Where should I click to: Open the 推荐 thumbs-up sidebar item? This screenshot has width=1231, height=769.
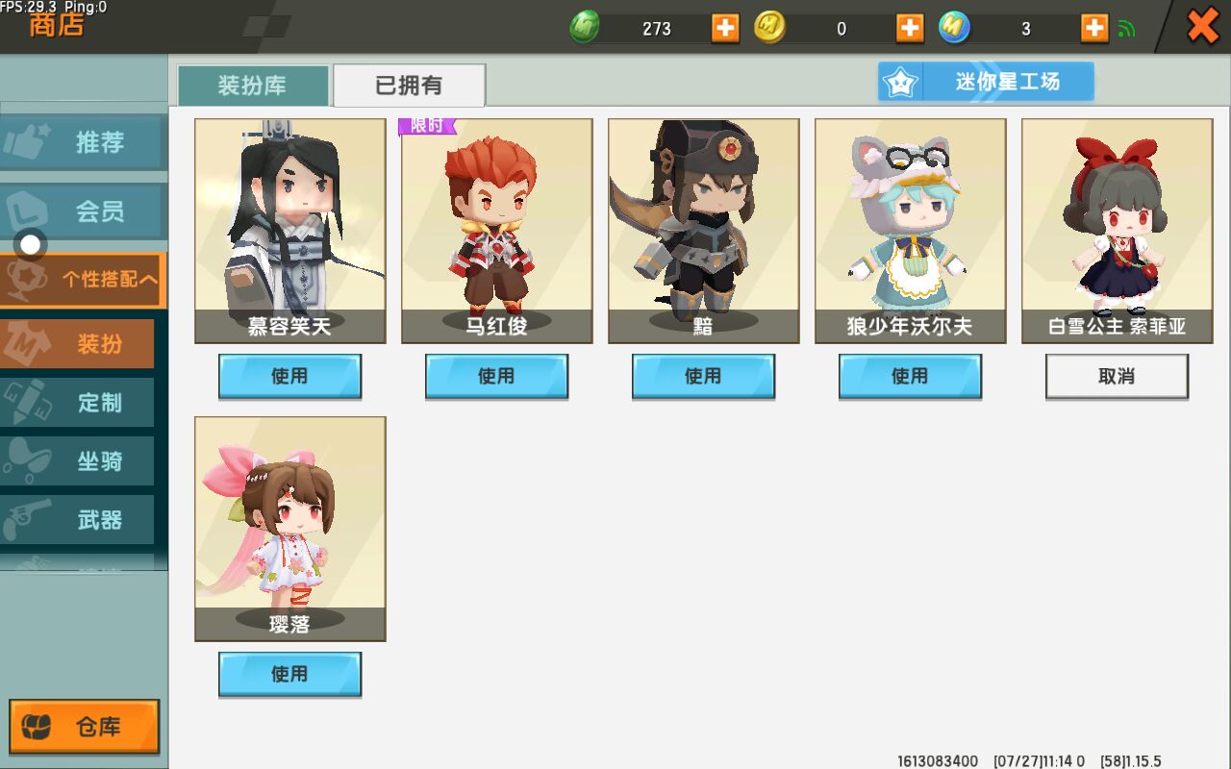84,142
